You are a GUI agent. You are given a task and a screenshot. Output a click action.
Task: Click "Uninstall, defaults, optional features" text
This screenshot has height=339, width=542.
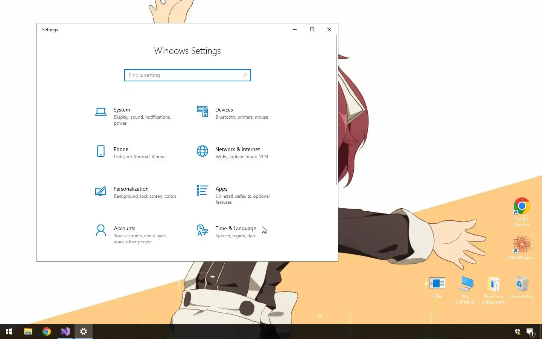(x=243, y=199)
